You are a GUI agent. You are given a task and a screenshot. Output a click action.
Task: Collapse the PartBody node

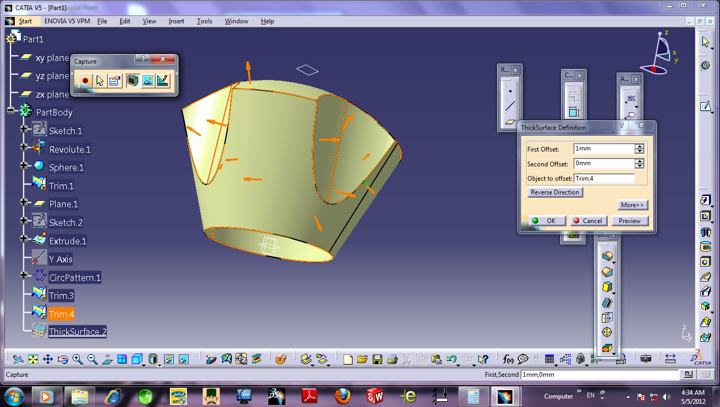point(11,110)
